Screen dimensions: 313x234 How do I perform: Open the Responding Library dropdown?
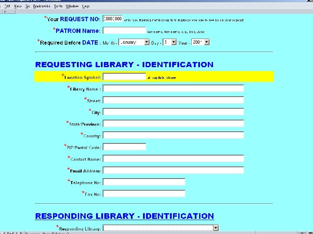tap(161, 228)
